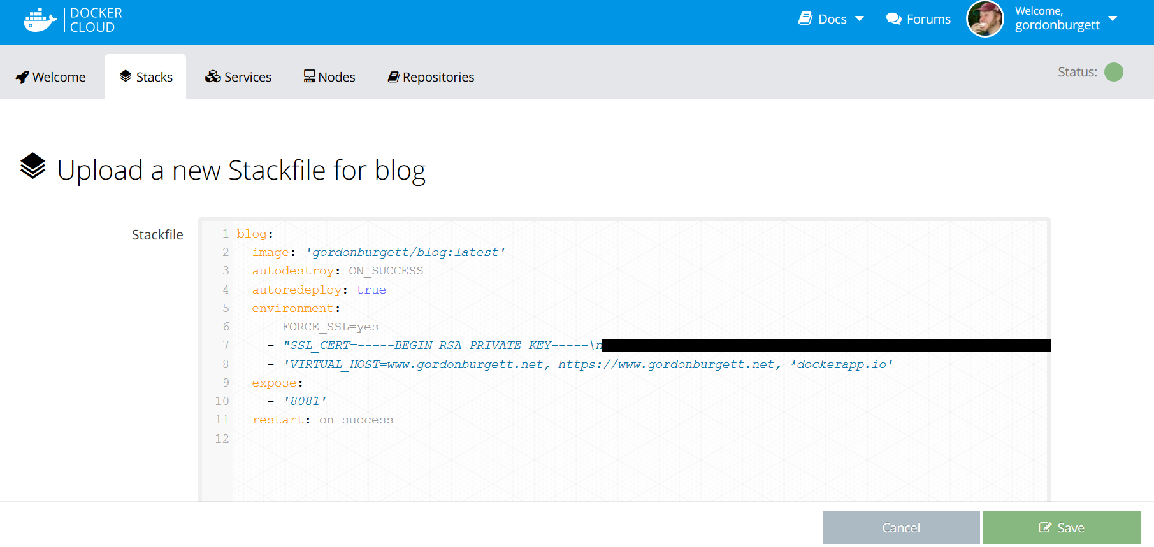Save the Stackfile

click(x=1062, y=528)
